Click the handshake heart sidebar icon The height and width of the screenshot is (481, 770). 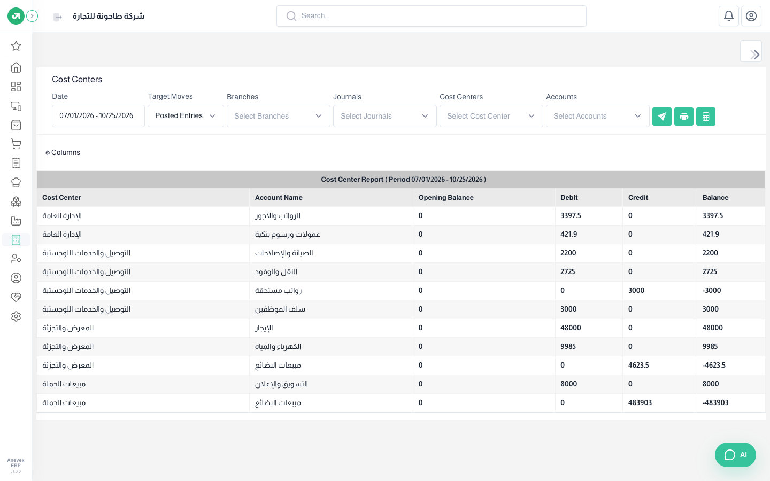pyautogui.click(x=16, y=297)
